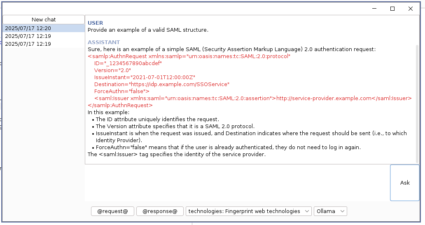The height and width of the screenshot is (225, 425).
Task: Click the ASSISTANT response heading
Action: click(104, 42)
